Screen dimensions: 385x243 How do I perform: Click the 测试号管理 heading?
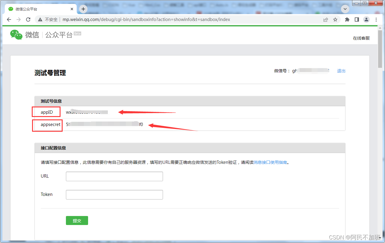(x=50, y=73)
